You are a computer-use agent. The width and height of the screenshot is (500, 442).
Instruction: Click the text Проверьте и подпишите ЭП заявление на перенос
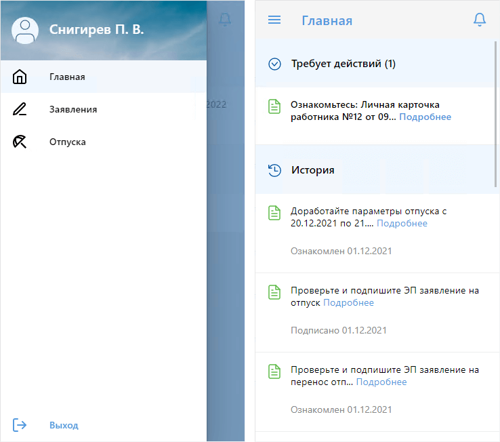click(x=385, y=376)
